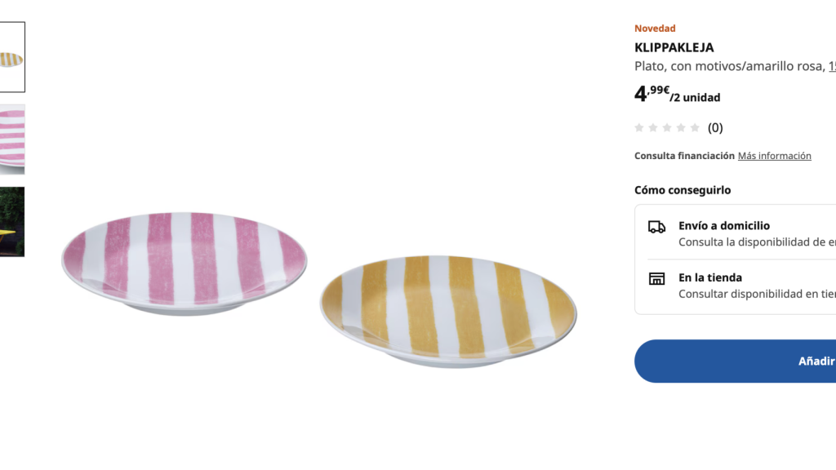The image size is (836, 470).
Task: Open the plate size selector link
Action: point(831,66)
